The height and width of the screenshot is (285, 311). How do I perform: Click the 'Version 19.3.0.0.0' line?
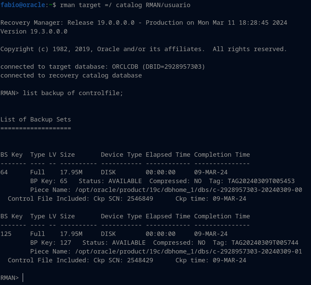34,31
